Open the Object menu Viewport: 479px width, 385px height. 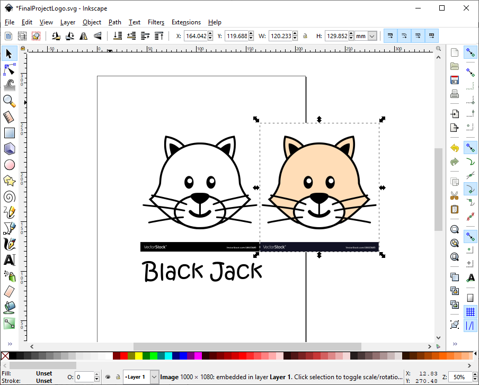(92, 22)
